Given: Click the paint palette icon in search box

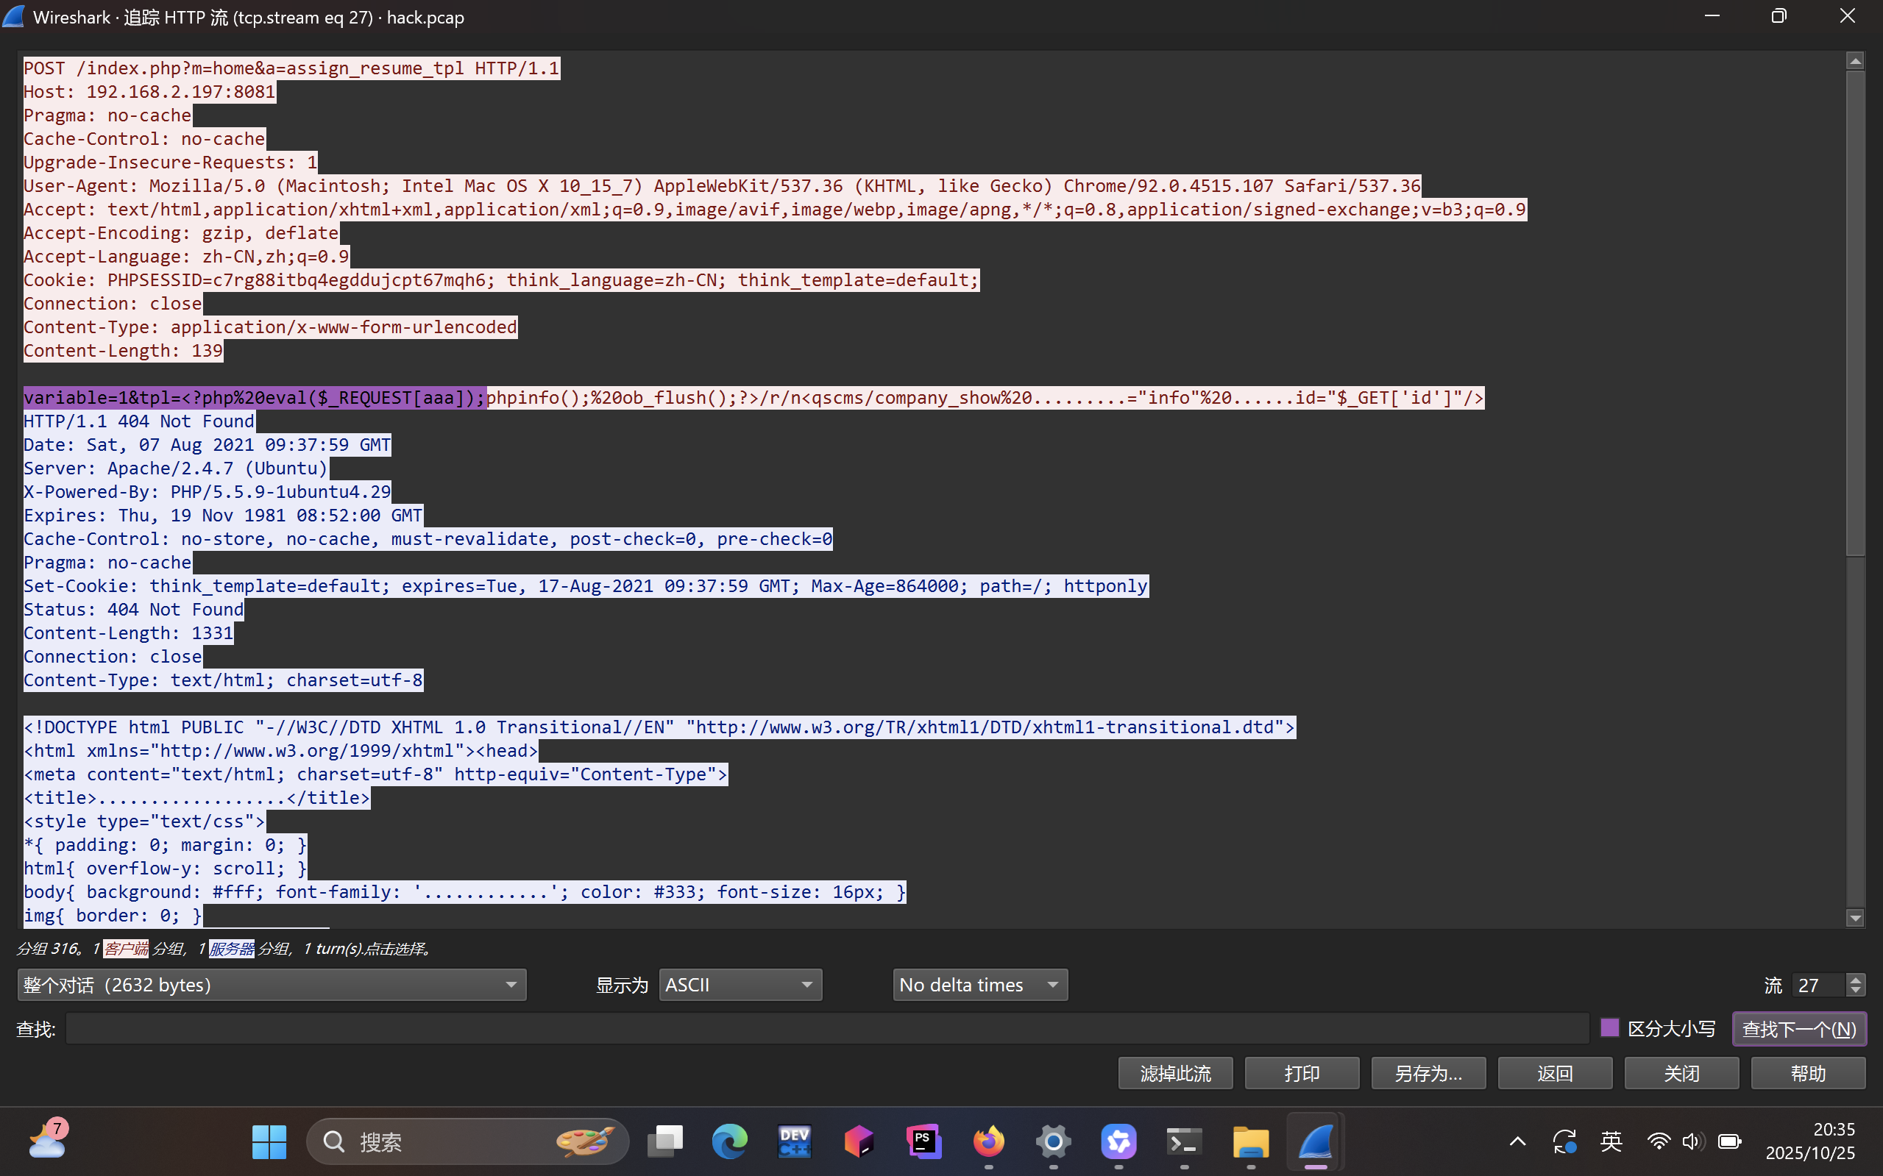Looking at the screenshot, I should (x=584, y=1141).
